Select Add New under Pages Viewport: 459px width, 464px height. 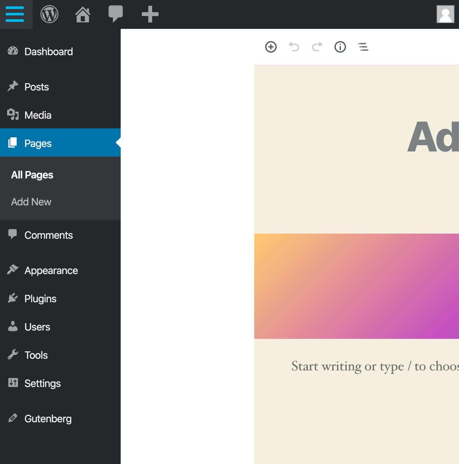[31, 202]
